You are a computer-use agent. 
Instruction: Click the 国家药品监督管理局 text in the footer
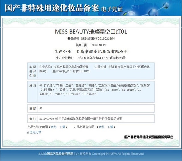[60, 154]
